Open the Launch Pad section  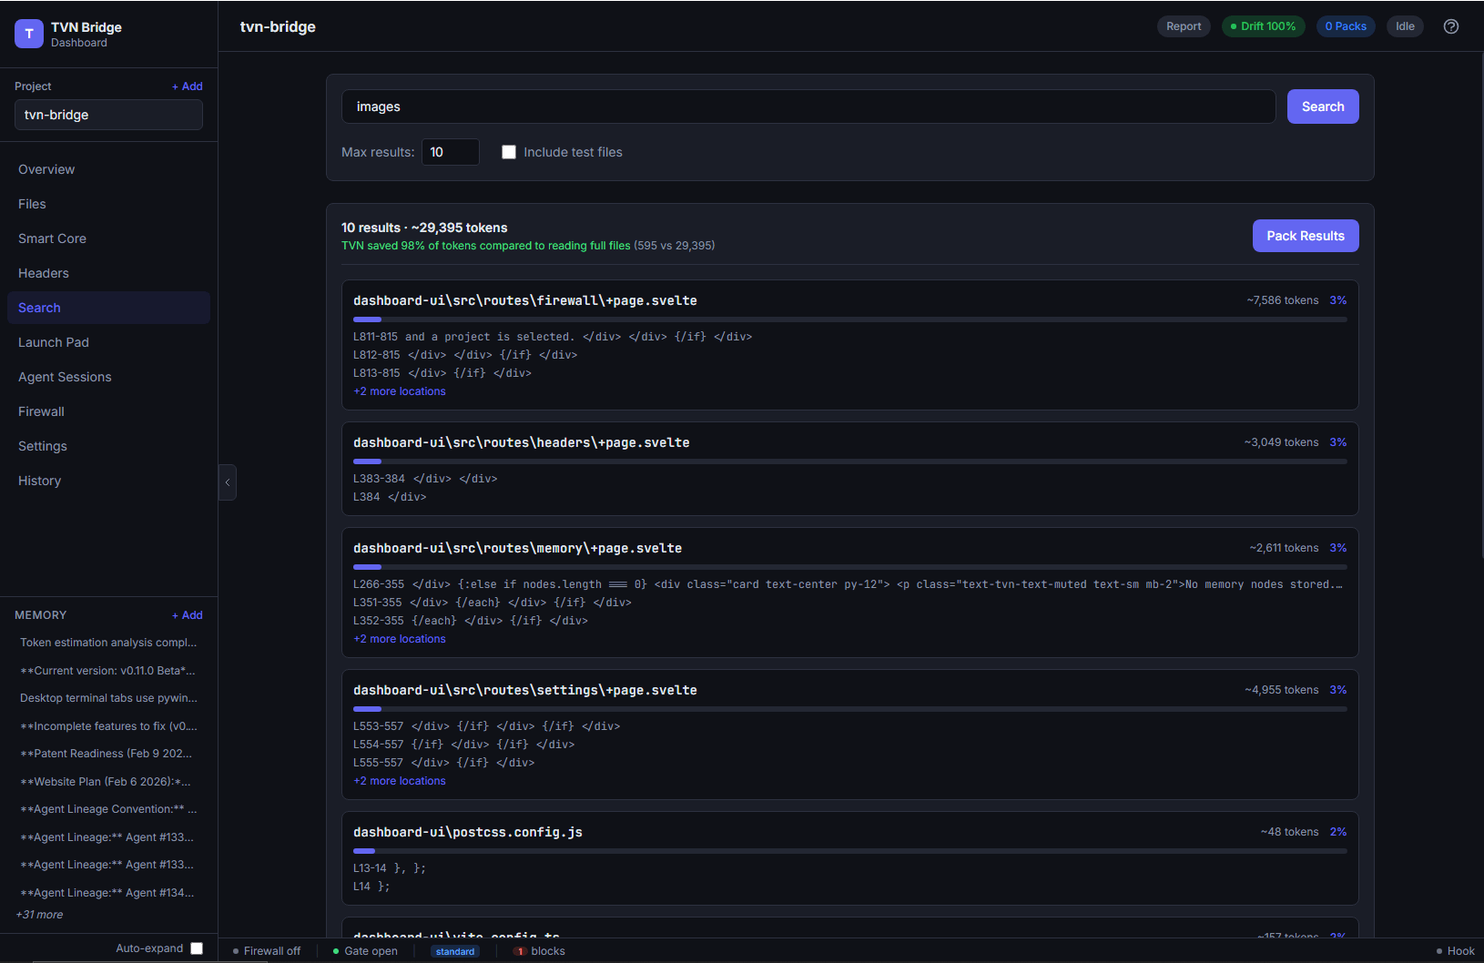54,342
